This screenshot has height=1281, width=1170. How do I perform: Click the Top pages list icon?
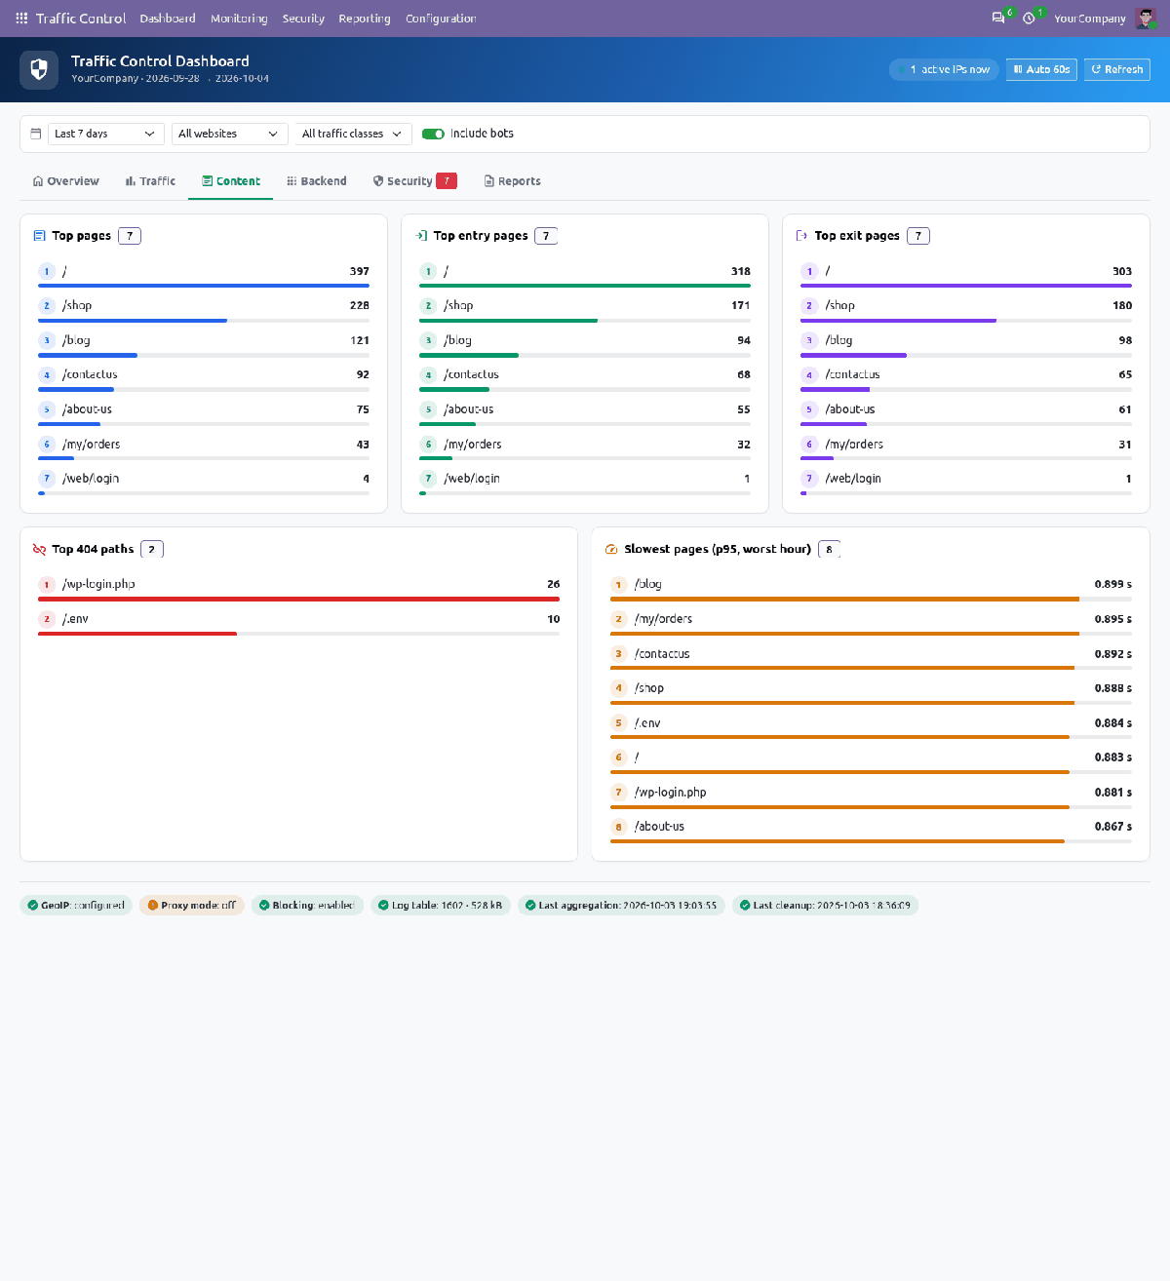click(39, 236)
